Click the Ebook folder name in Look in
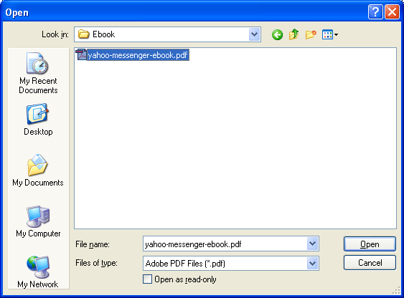Image resolution: width=404 pixels, height=298 pixels. (103, 34)
